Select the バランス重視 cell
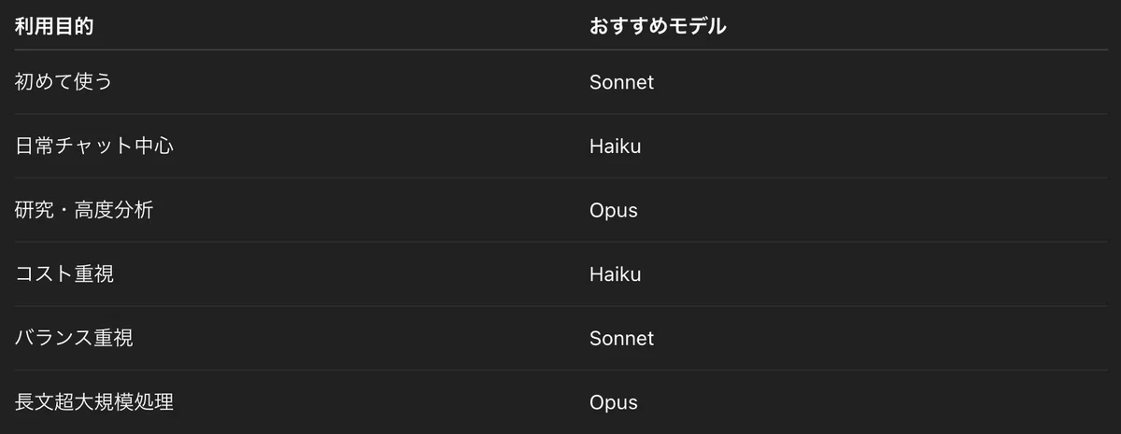Image resolution: width=1121 pixels, height=434 pixels. click(x=74, y=338)
